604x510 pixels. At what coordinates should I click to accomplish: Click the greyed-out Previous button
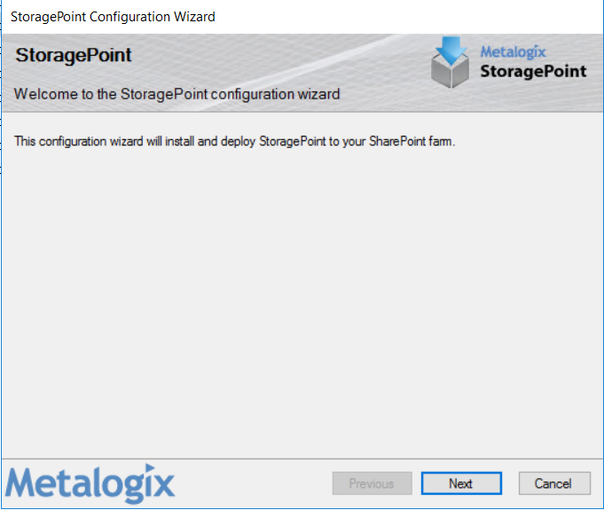click(x=373, y=483)
